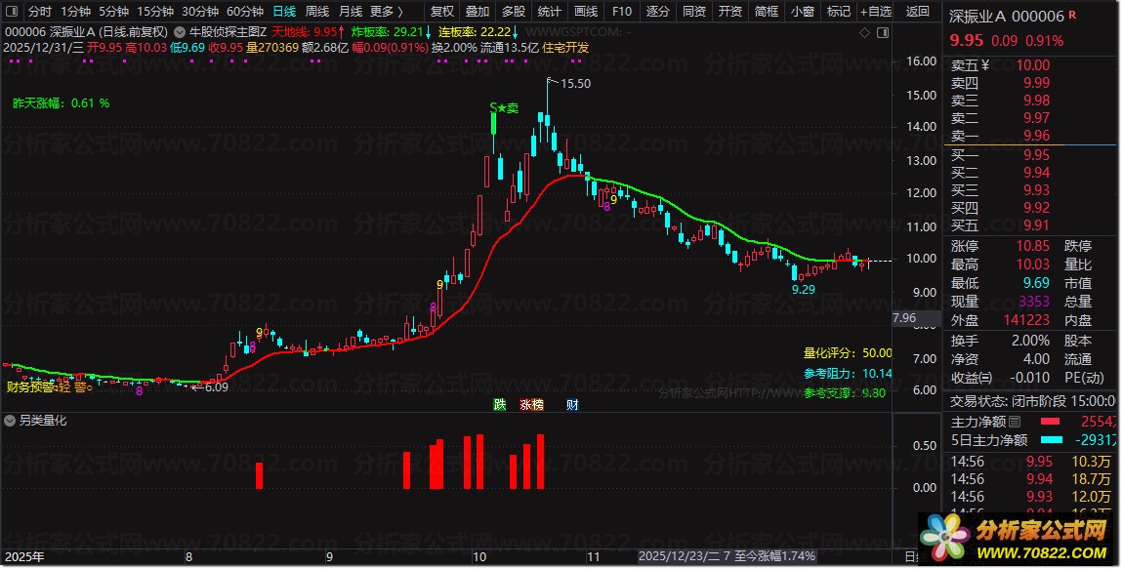Click the S★卖 sell signal marker
The image size is (1123, 569).
click(504, 108)
